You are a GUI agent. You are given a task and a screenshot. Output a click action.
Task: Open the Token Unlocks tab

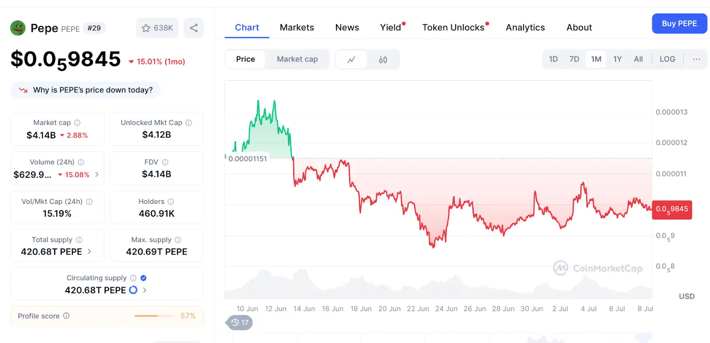(453, 27)
